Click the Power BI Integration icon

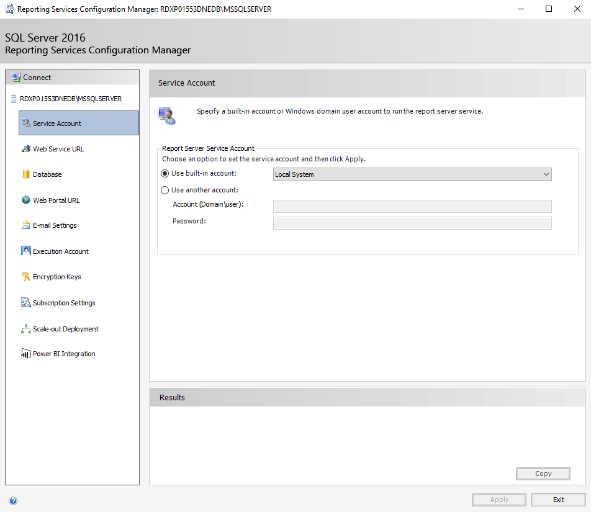pos(26,353)
